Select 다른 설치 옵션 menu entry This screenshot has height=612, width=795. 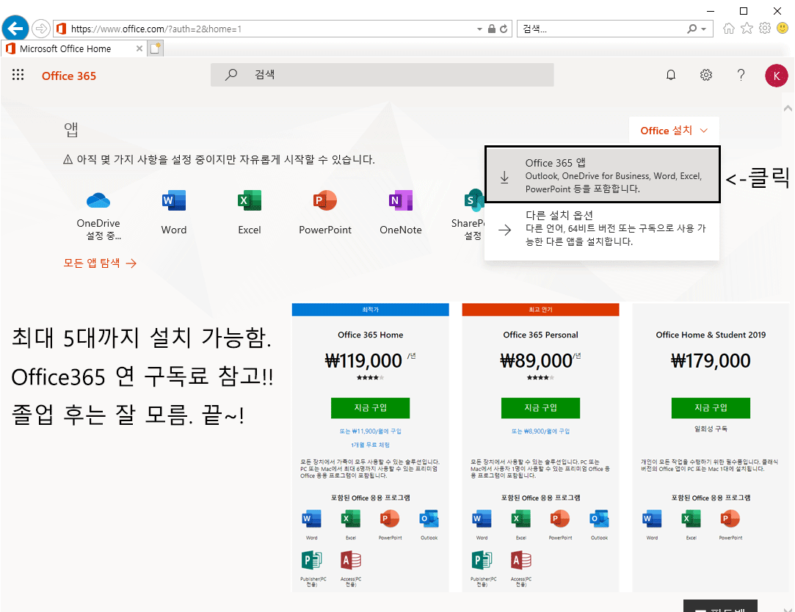603,229
